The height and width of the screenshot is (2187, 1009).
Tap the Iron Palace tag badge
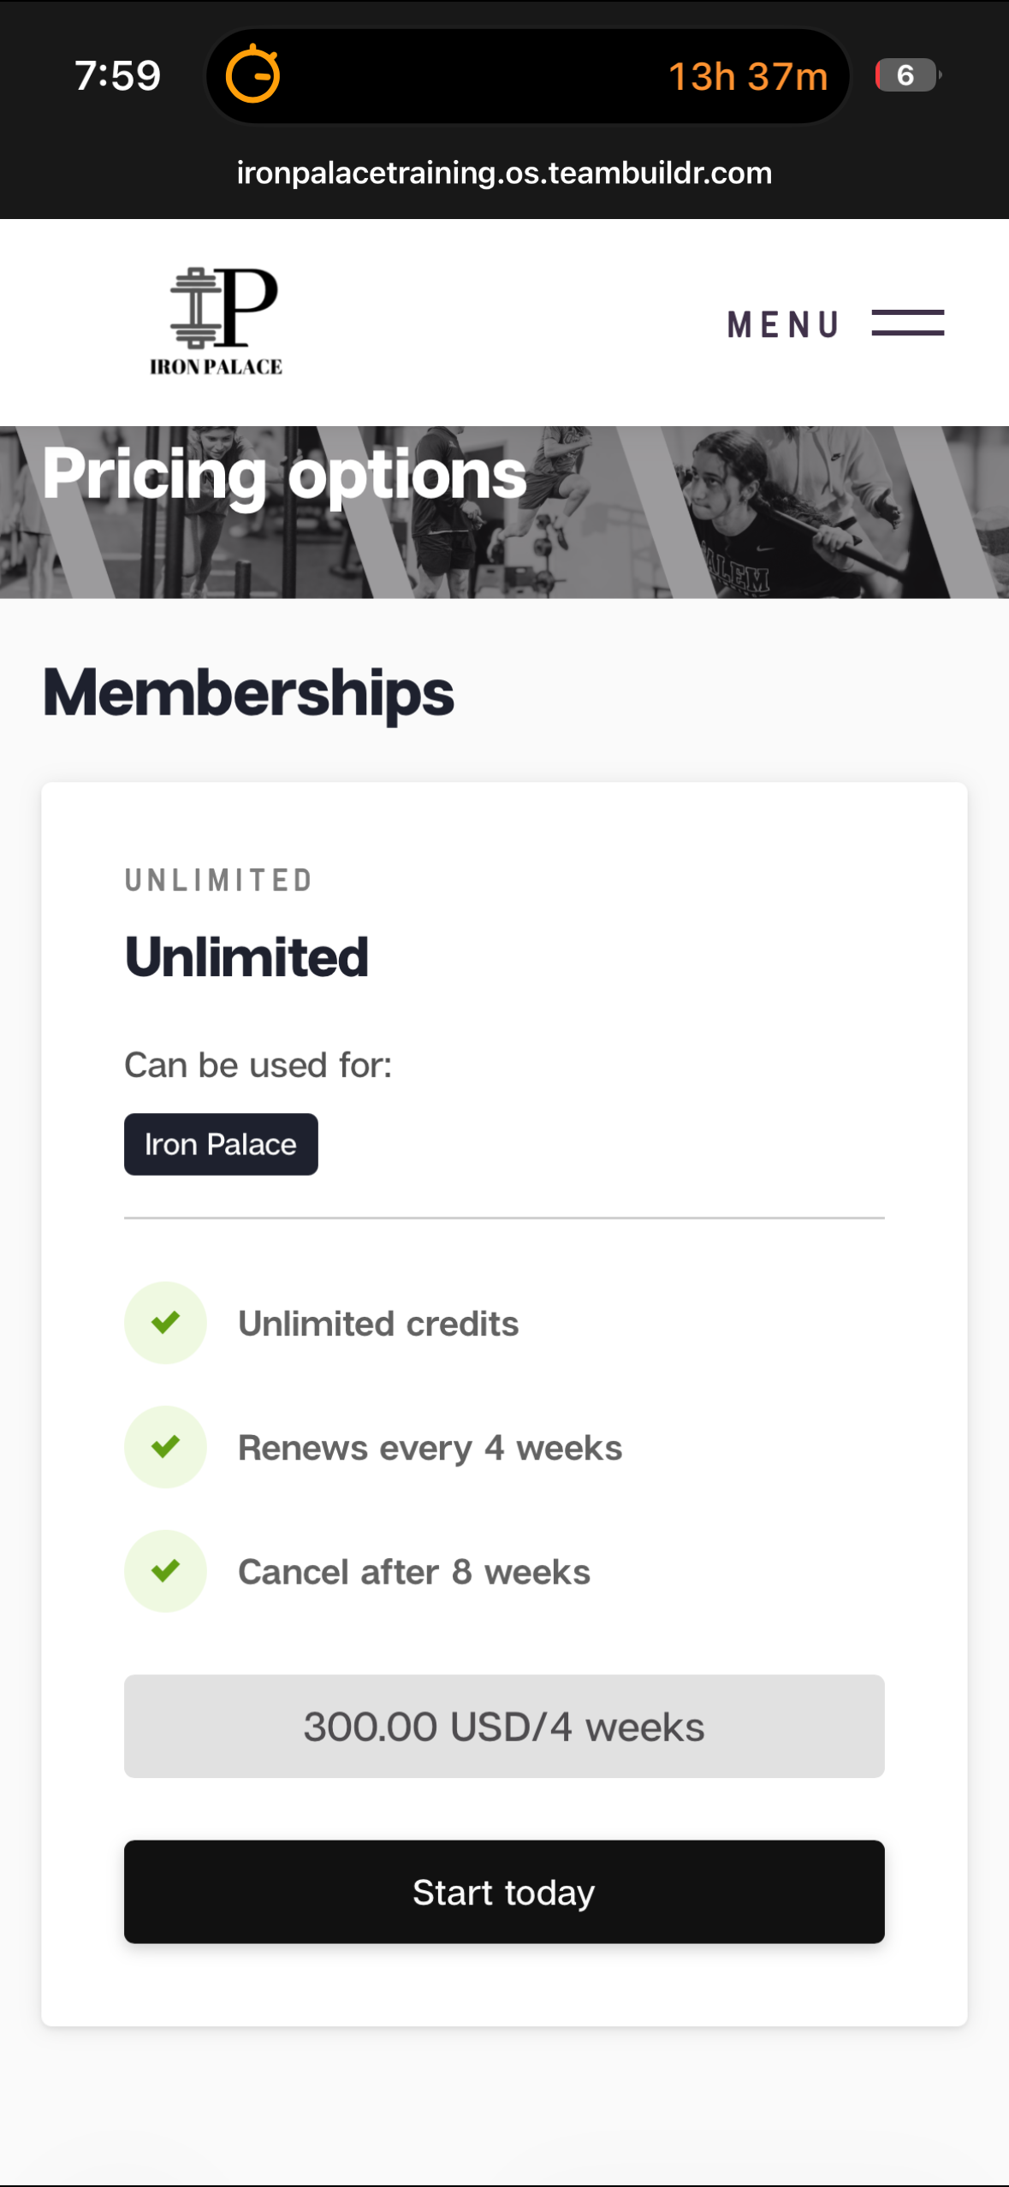point(221,1145)
